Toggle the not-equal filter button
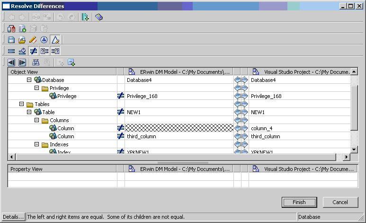This screenshot has width=366, height=223. pos(33,51)
